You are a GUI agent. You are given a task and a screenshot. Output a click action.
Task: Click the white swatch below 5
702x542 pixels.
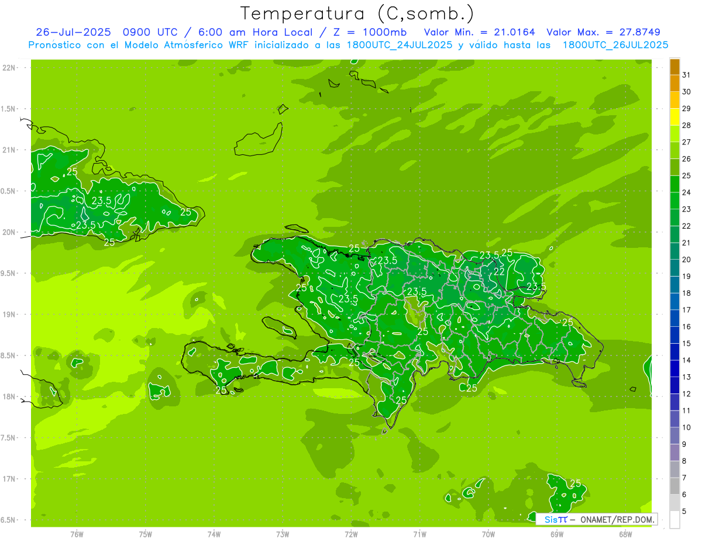pos(675,520)
